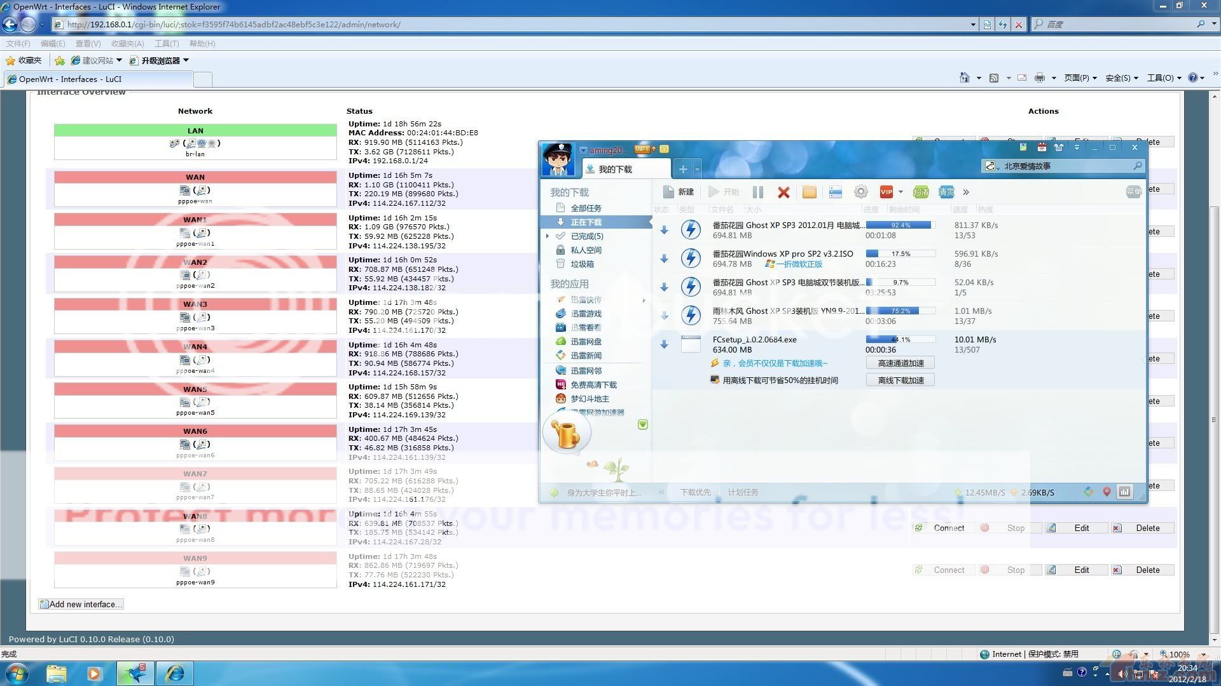Click the task list view icon in Xunlei

[836, 192]
